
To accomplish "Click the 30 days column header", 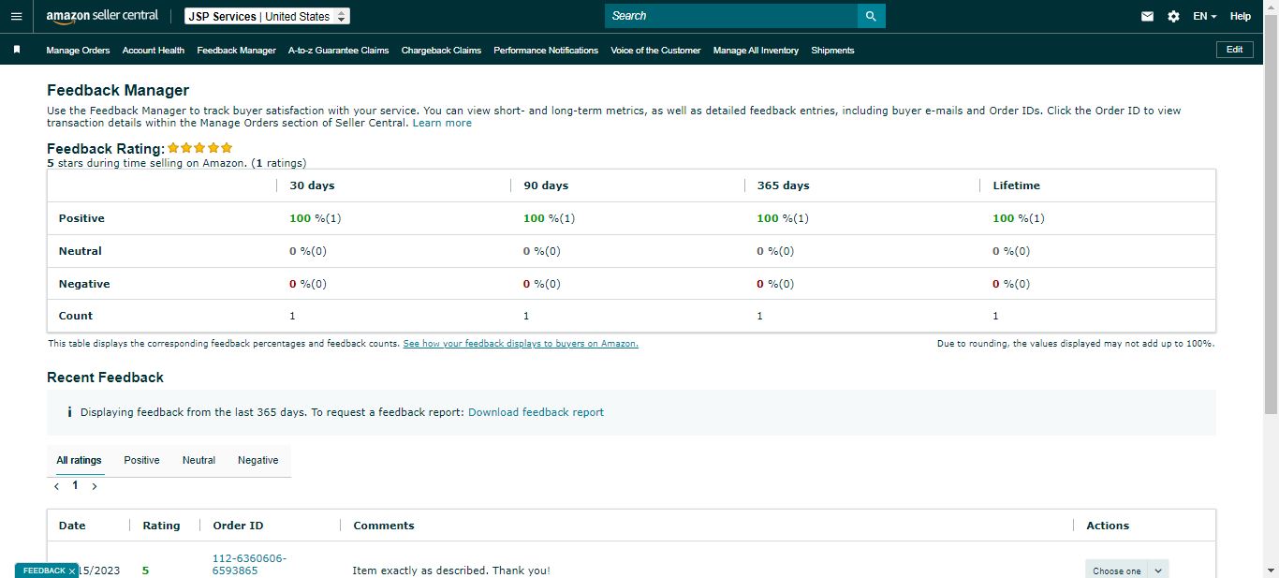I will point(312,185).
